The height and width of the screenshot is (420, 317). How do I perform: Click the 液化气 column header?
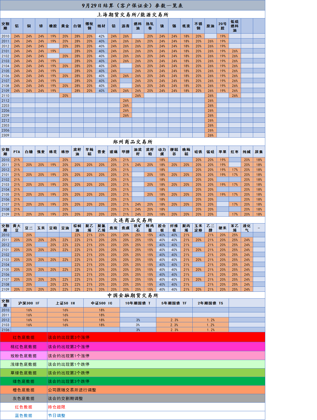(x=247, y=228)
